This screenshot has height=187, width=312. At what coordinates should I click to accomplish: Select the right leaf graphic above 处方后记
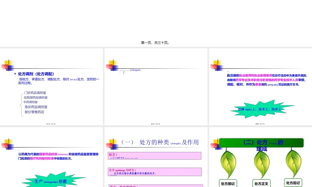[293, 164]
